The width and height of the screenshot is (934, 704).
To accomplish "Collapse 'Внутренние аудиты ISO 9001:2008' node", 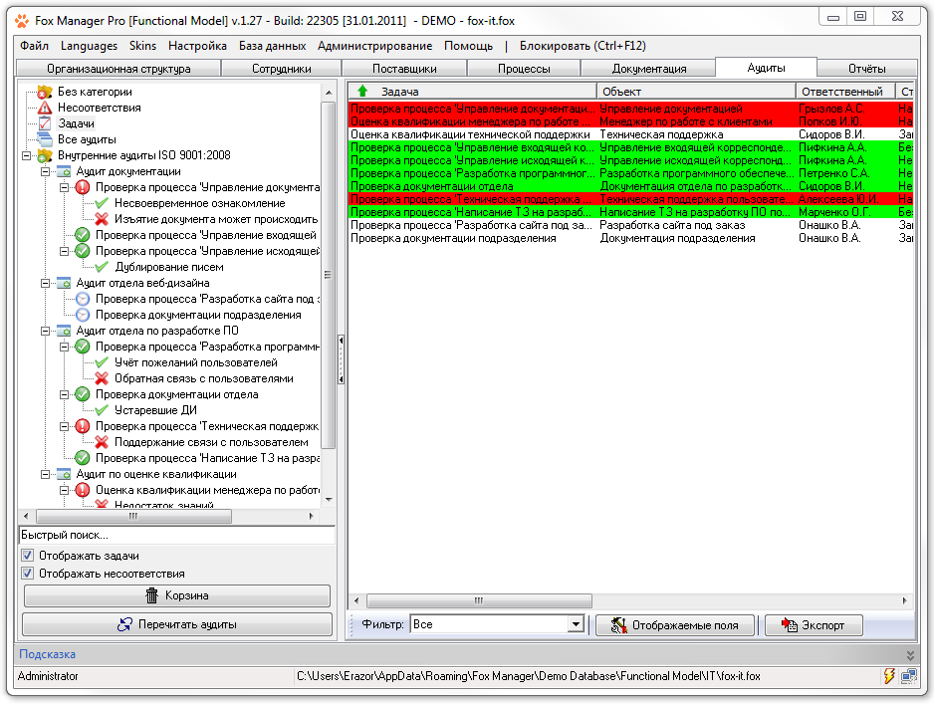I will pyautogui.click(x=26, y=155).
